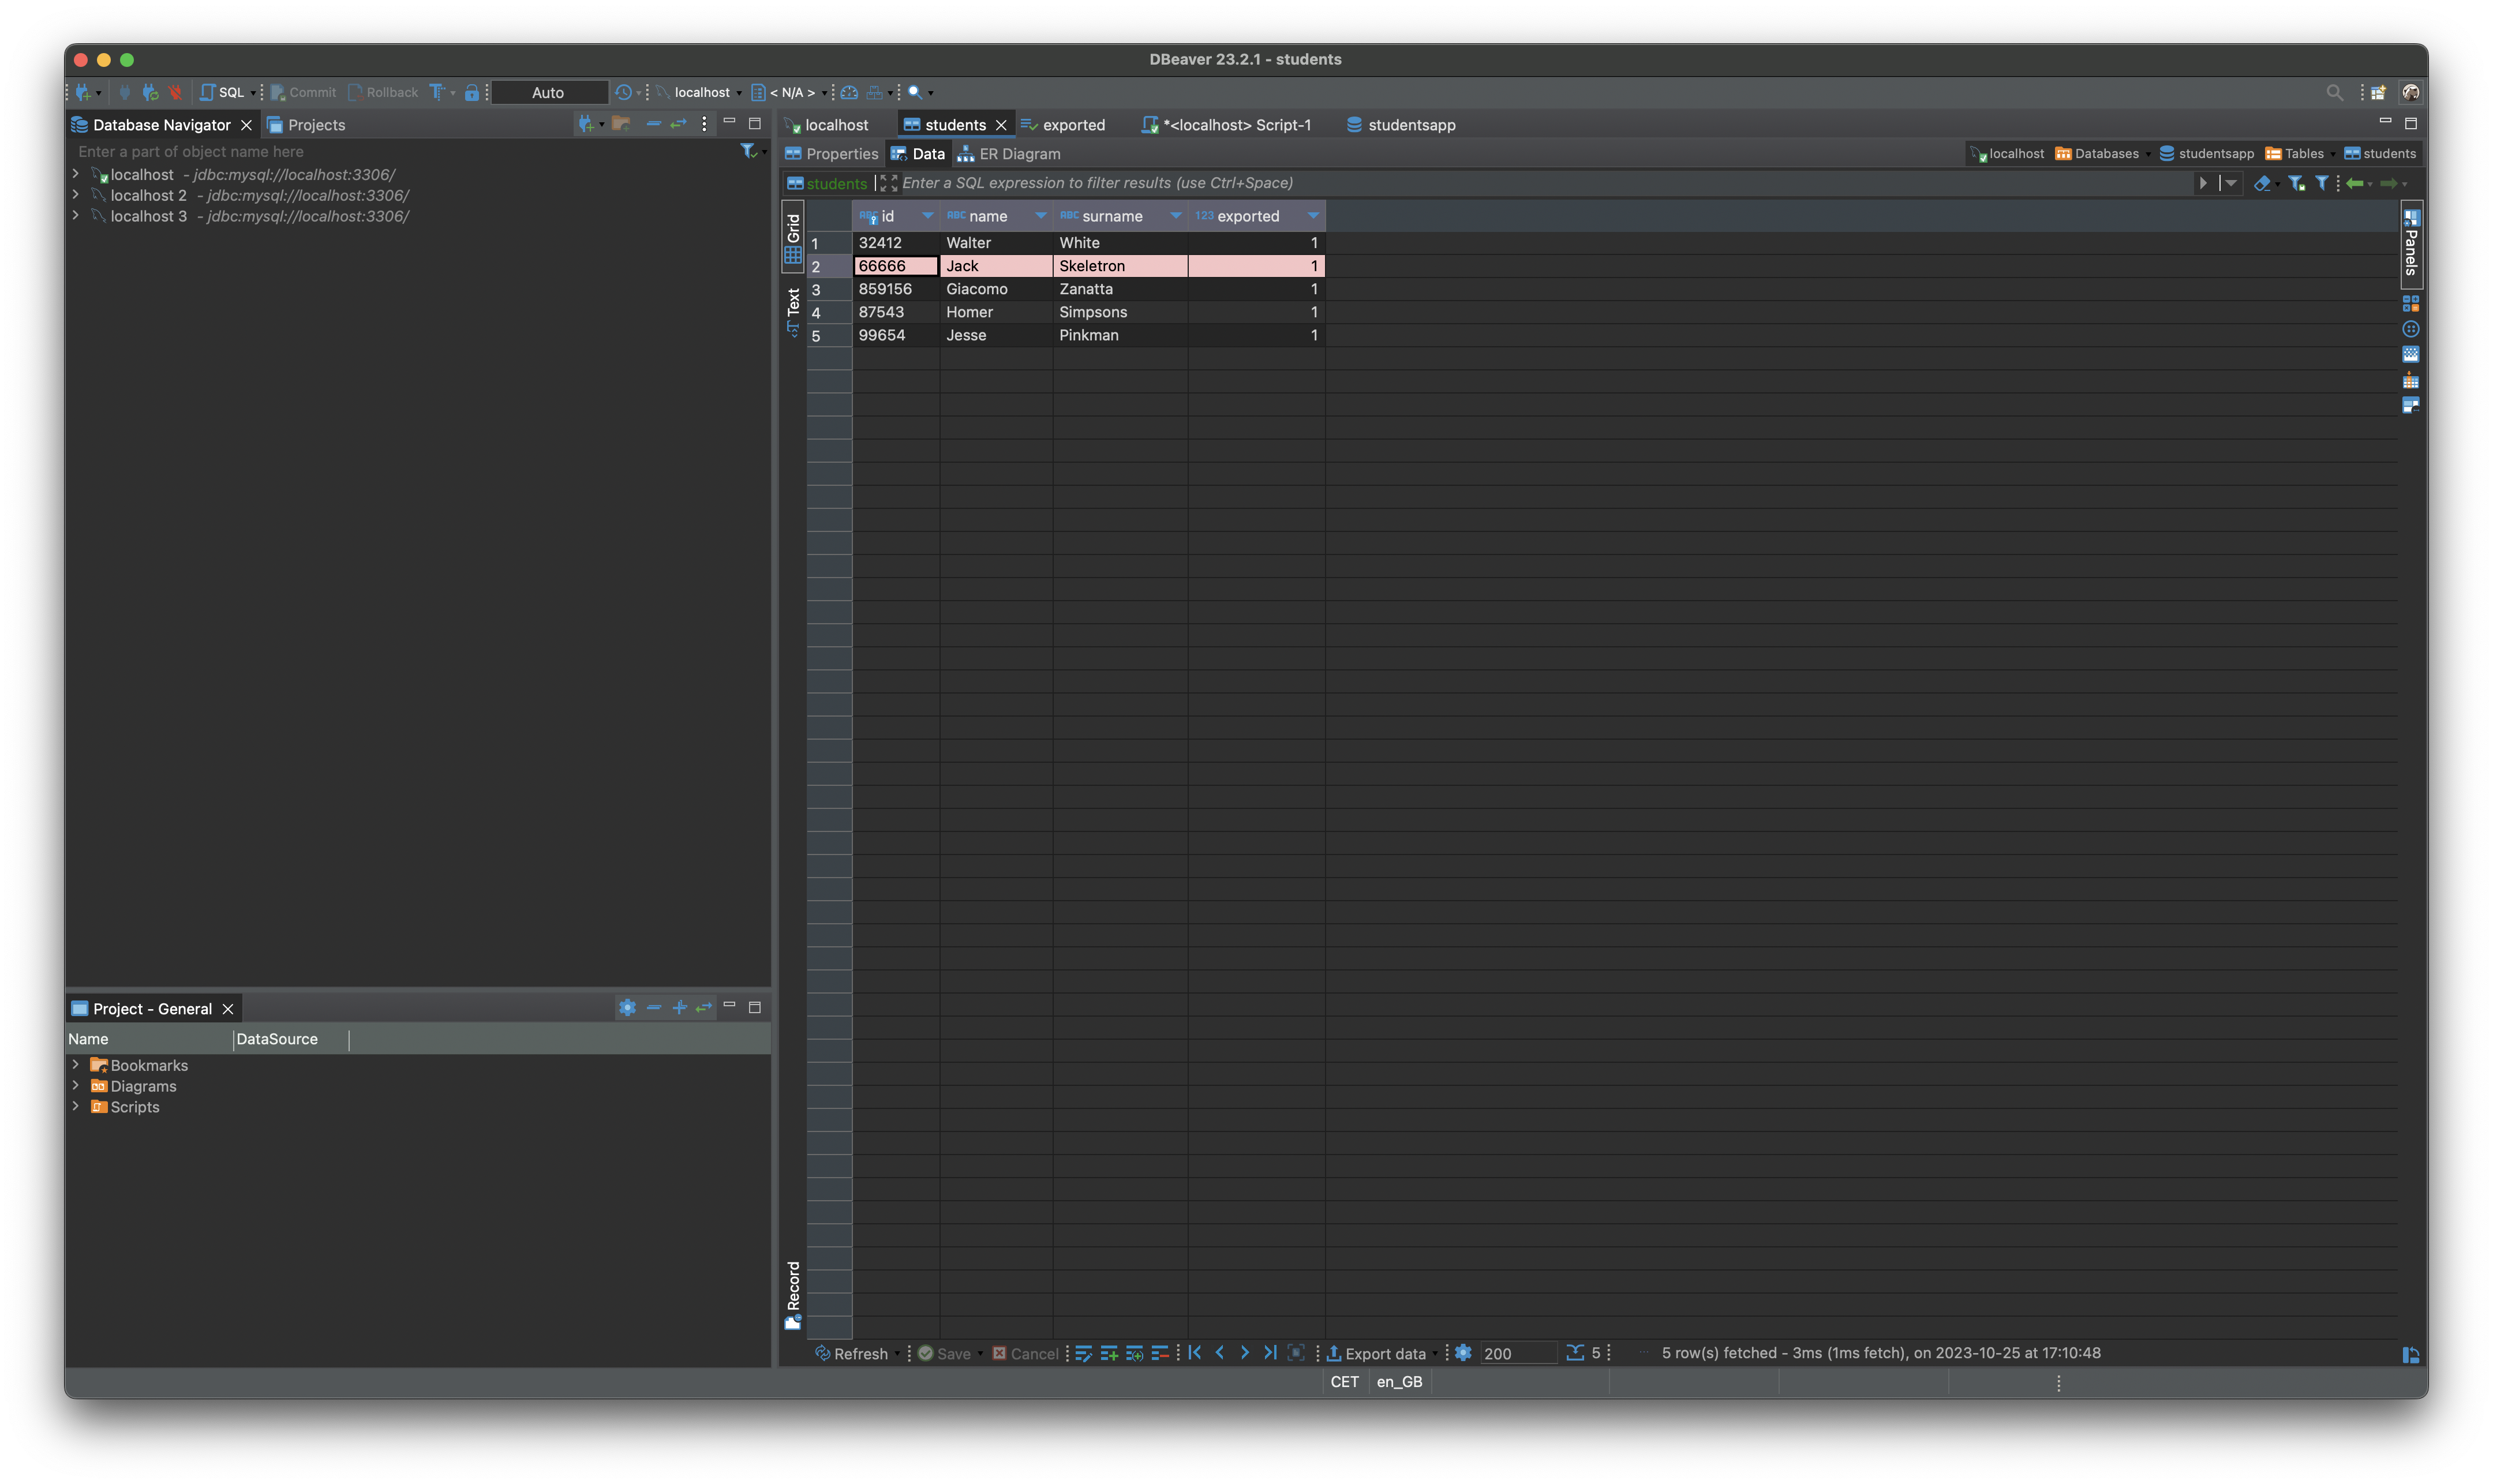Expand the Bookmarks folder

(76, 1065)
